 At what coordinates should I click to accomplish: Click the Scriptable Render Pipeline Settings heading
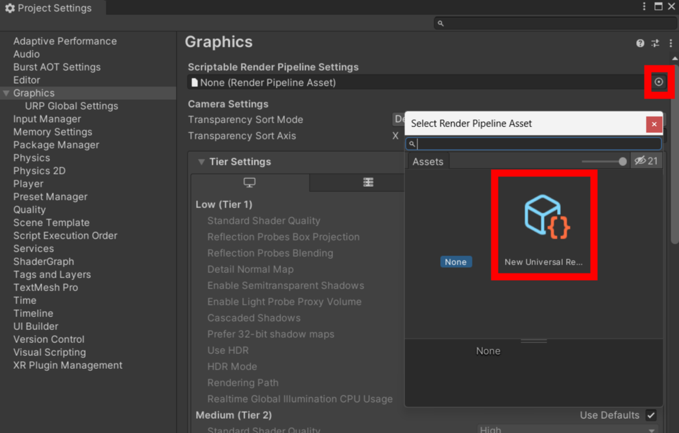pos(273,67)
